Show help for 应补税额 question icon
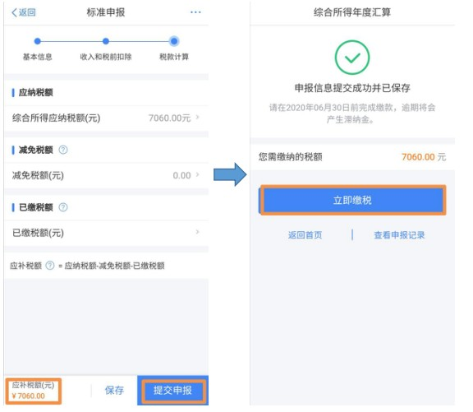The image size is (473, 412). click(50, 266)
